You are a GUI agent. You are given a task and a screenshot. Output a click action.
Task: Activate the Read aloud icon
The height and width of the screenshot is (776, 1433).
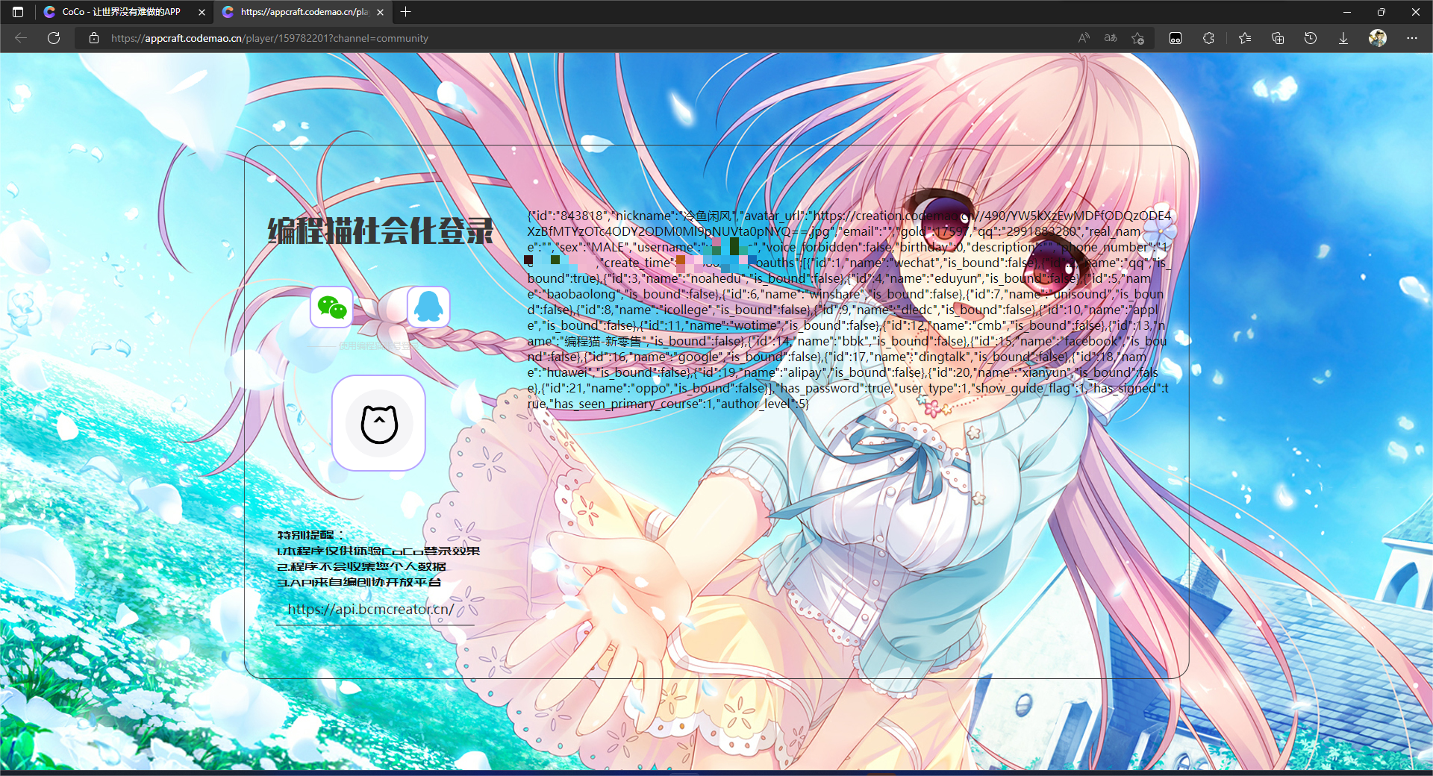click(x=1084, y=38)
